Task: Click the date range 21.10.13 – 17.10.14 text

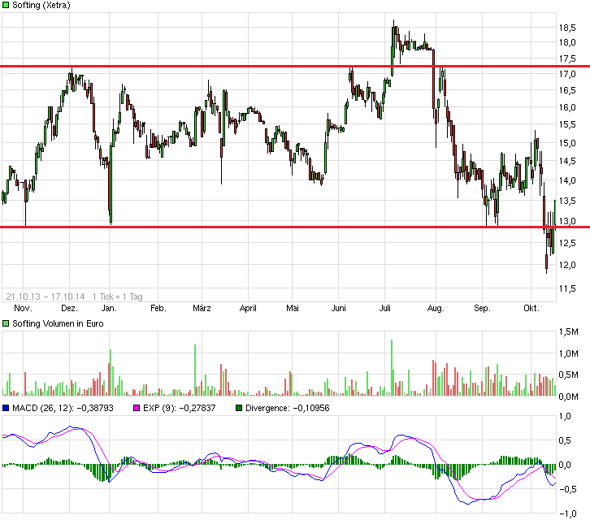Action: (x=46, y=297)
